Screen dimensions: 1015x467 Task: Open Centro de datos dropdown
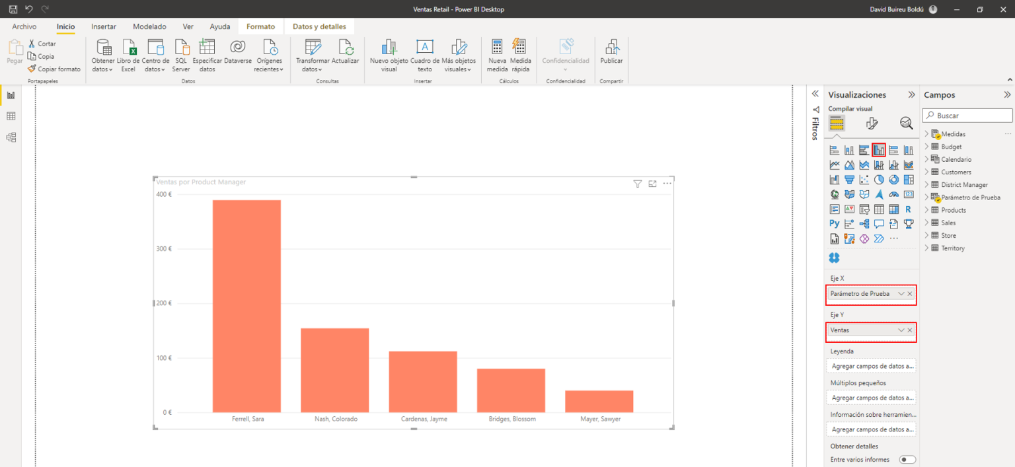[155, 55]
